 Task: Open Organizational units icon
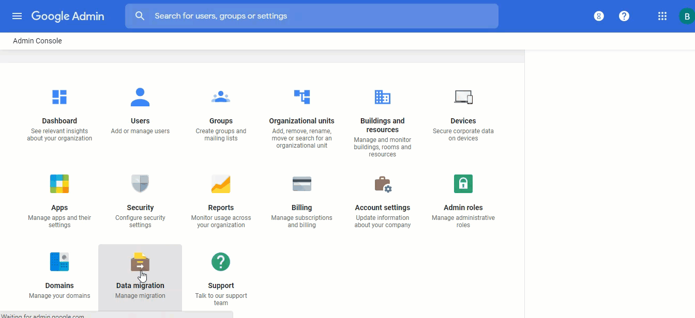pos(301,97)
